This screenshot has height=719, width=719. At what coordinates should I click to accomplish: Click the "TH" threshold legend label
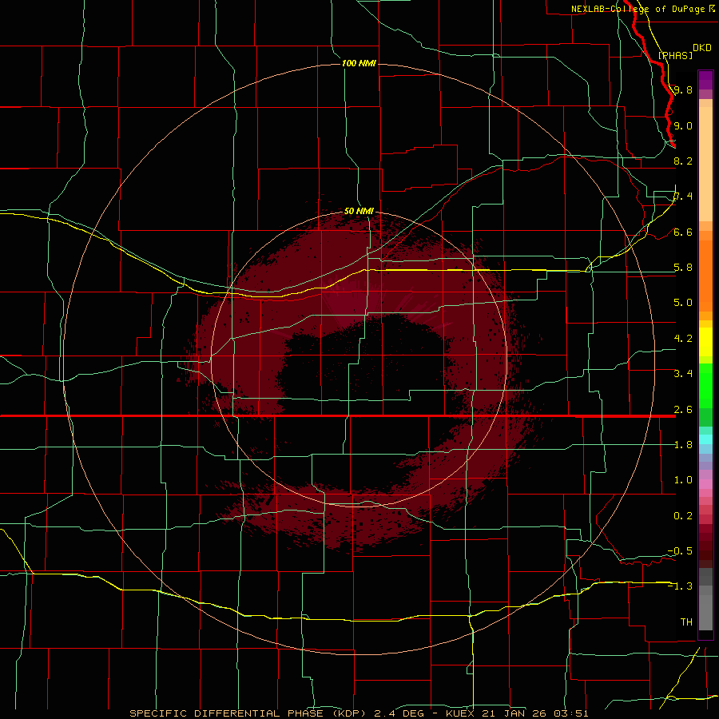click(x=686, y=622)
